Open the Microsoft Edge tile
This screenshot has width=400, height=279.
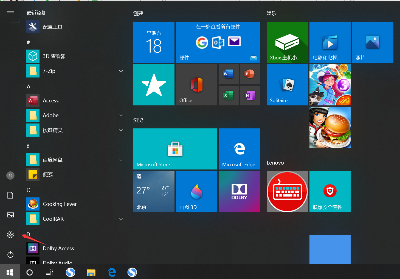click(240, 149)
